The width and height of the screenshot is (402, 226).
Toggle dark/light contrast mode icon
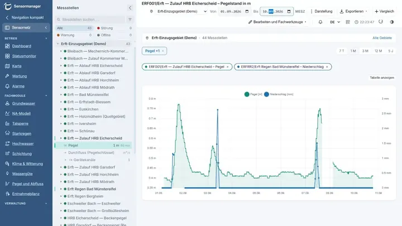pyautogui.click(x=392, y=22)
